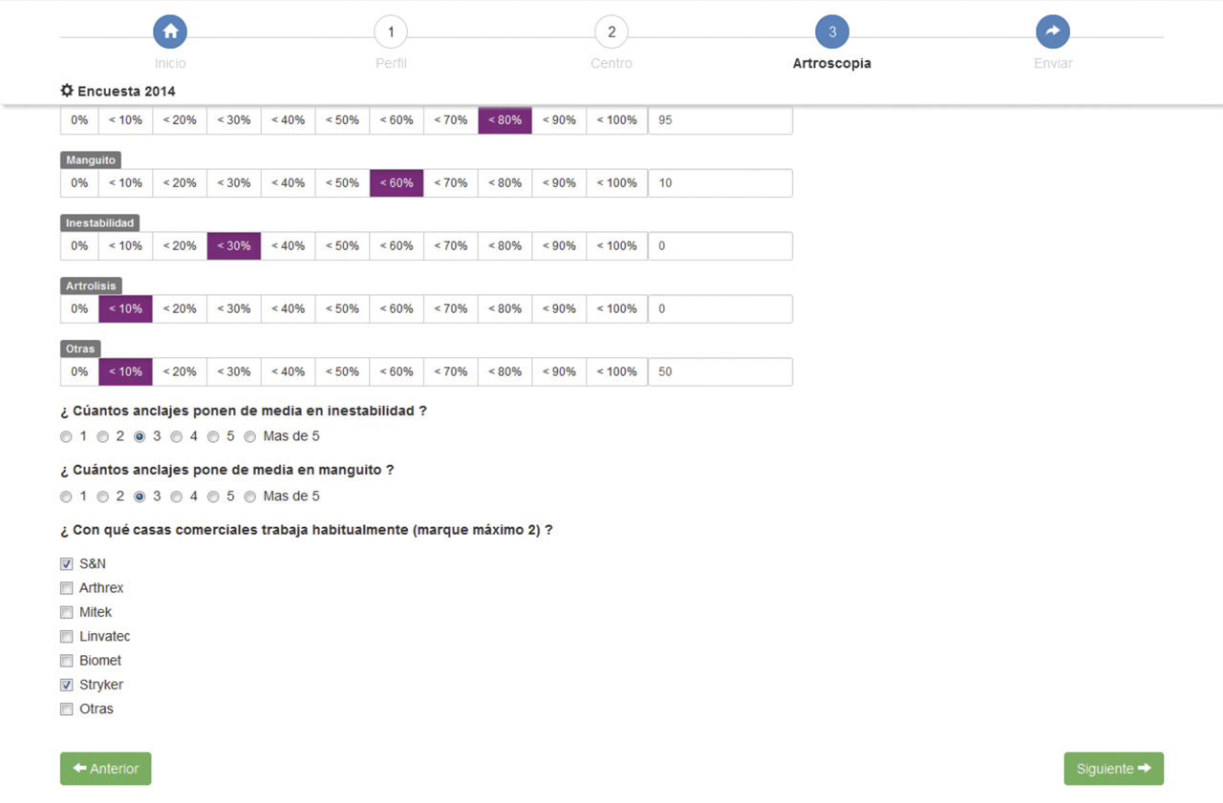1223x803 pixels.
Task: Uncheck the Stryker checkbox
Action: [67, 685]
